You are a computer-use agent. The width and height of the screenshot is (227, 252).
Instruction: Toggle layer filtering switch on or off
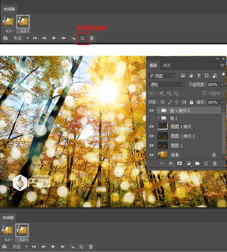(x=223, y=75)
